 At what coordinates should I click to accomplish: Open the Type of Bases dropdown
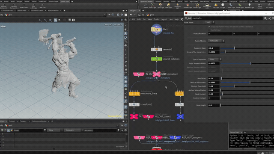[x=216, y=41]
